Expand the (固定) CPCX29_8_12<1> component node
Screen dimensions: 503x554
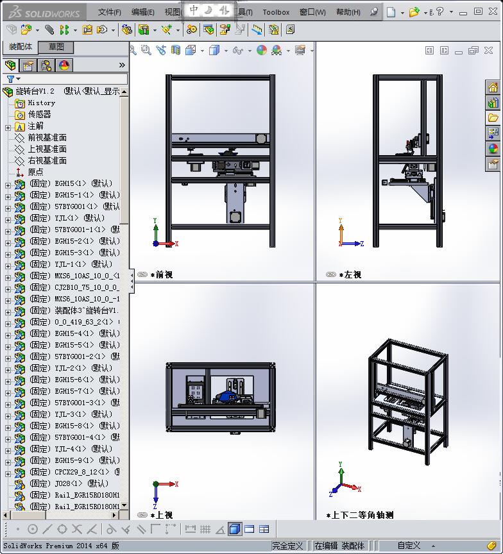click(x=8, y=474)
